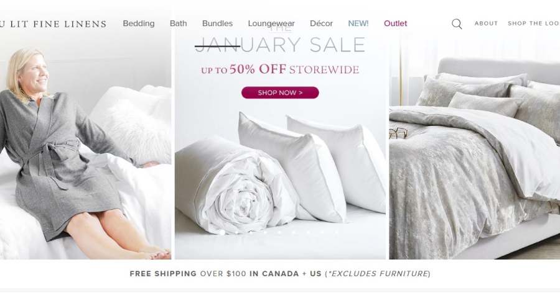View the NEW! arrivals link
The image size is (560, 293).
click(x=358, y=24)
